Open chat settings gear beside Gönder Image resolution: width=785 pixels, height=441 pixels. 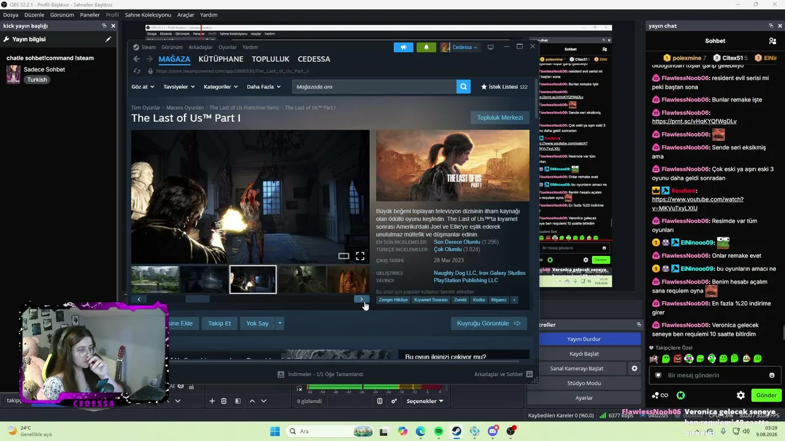[x=741, y=396]
